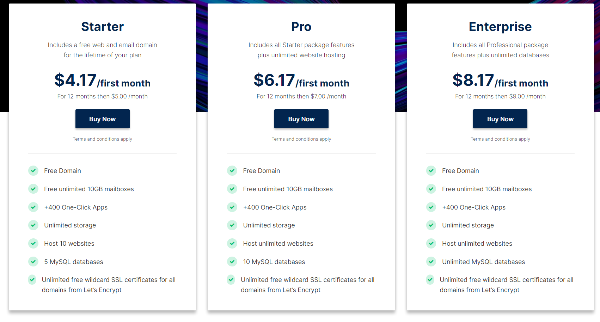Open Pro plan Terms and conditions link
The width and height of the screenshot is (600, 322).
(x=301, y=139)
